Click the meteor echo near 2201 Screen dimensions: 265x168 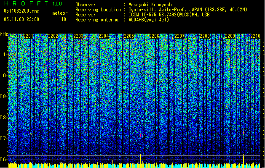coord(31,134)
